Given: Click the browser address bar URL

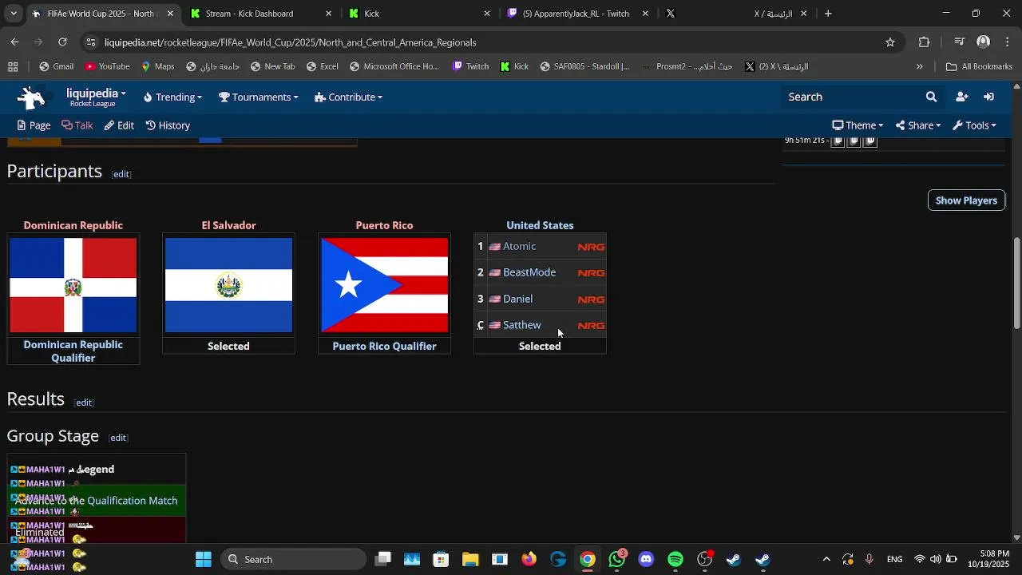Looking at the screenshot, I should (290, 42).
